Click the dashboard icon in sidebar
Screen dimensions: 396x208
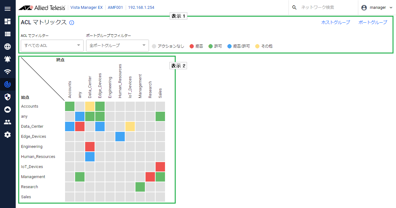(x=8, y=21)
